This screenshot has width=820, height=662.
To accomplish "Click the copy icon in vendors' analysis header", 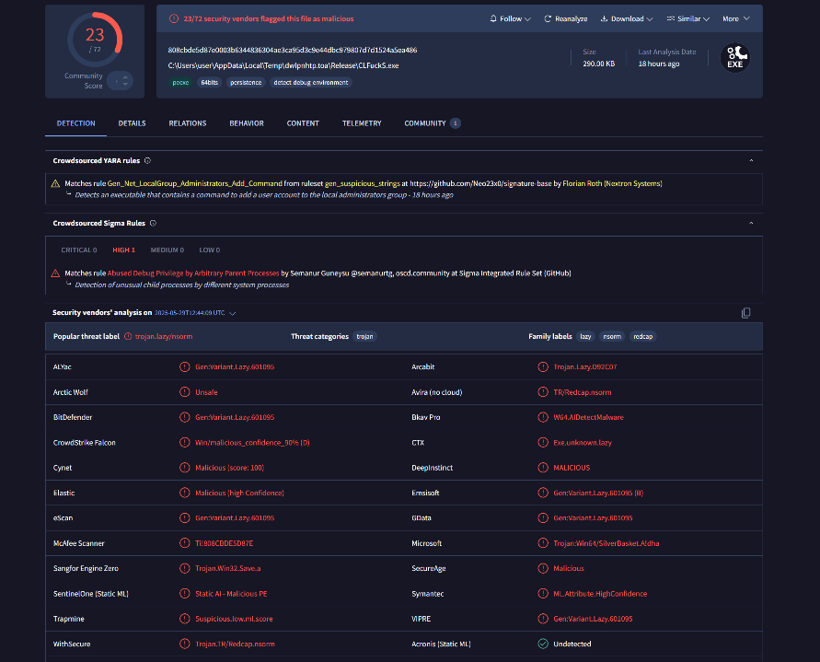I will pyautogui.click(x=745, y=313).
